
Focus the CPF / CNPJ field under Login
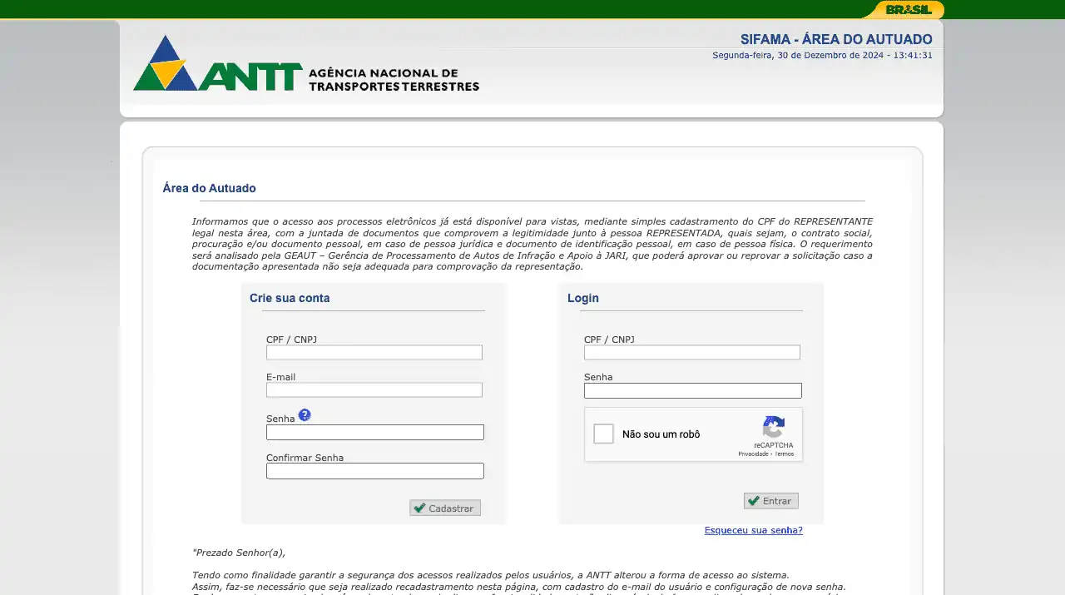point(691,353)
